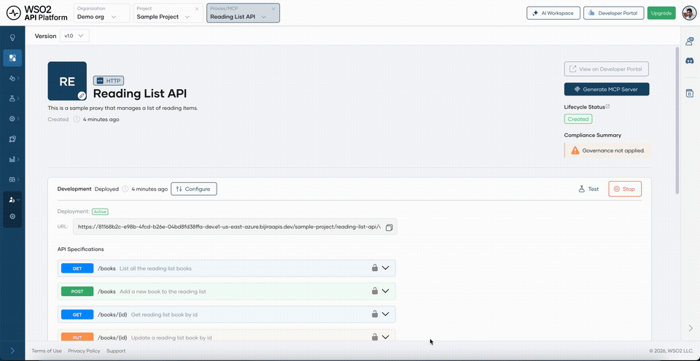700x361 pixels.
Task: Click the goggles icon in left sidebar
Action: click(12, 179)
